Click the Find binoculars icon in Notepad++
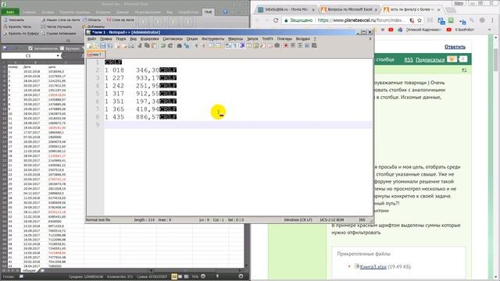500x281 pixels. point(179,45)
